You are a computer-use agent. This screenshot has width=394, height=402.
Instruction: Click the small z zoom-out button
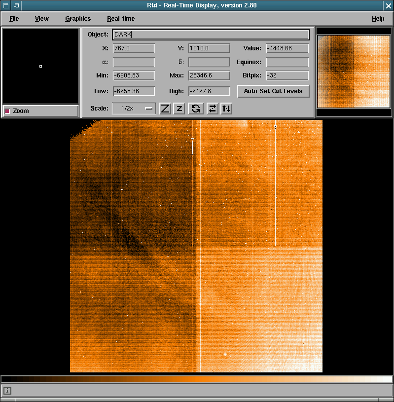coord(179,109)
